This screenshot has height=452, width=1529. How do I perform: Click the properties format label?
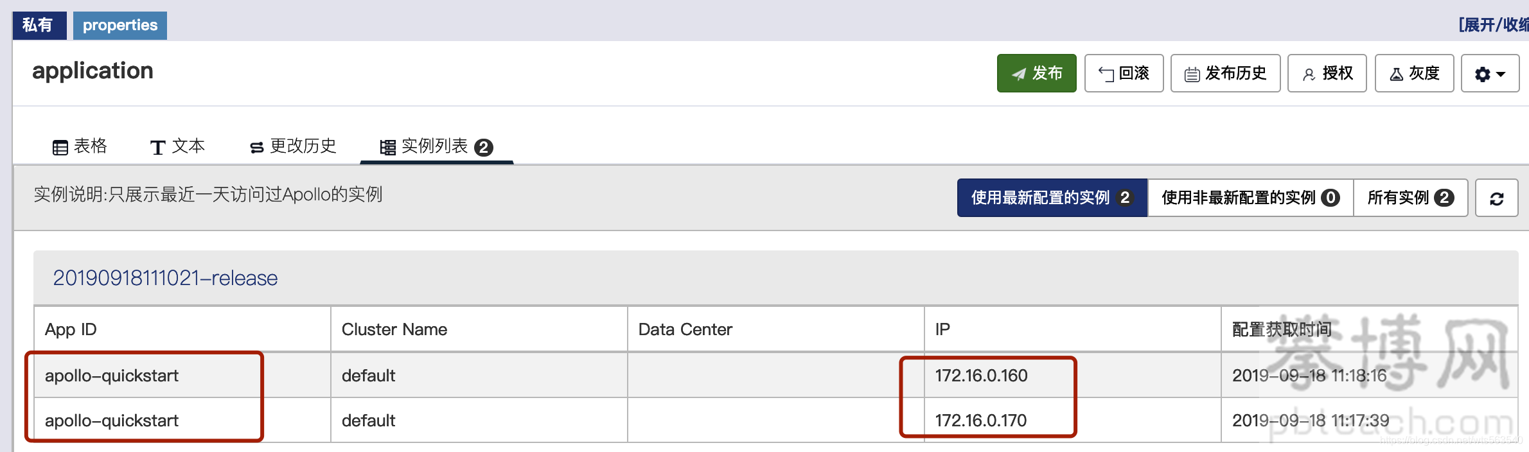(119, 25)
